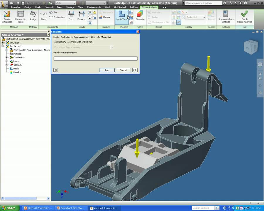This screenshot has width=264, height=211.
Task: Switch to the Environments ribbon tab
Action: tap(94, 7)
